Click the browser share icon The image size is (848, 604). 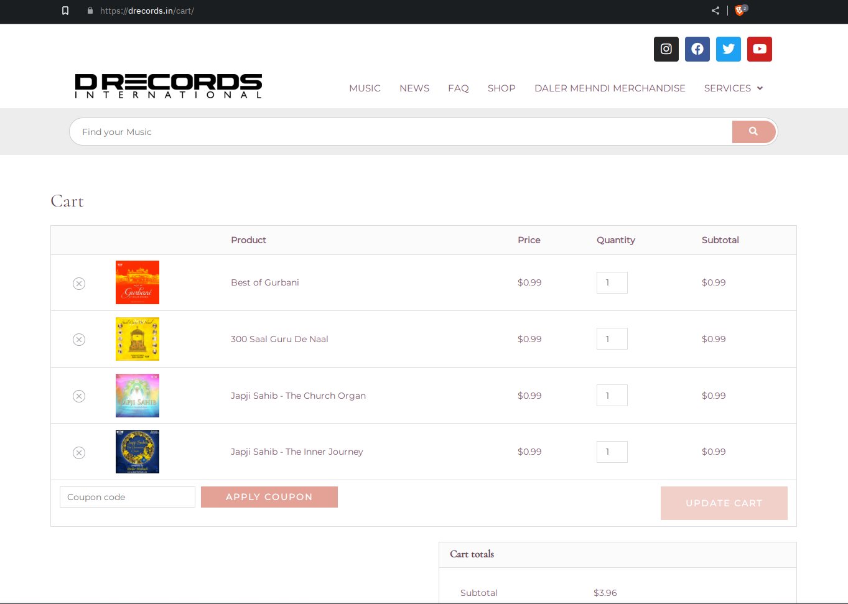715,11
